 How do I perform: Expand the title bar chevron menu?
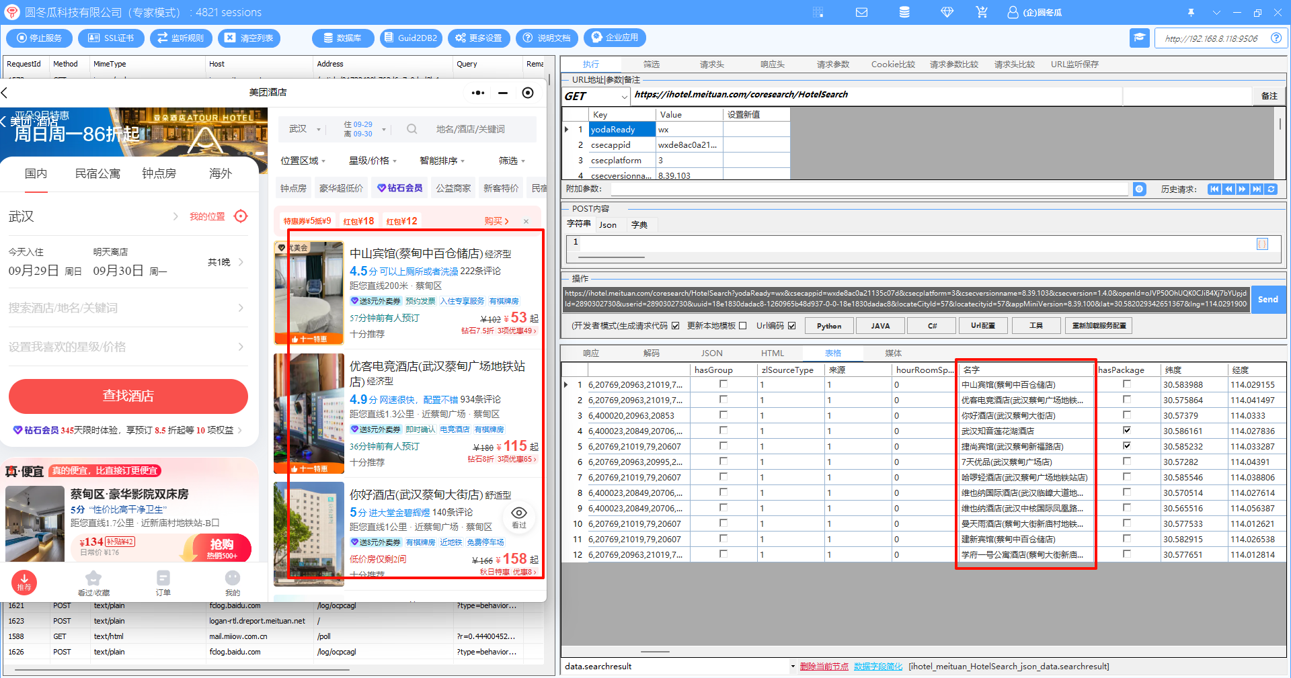(x=1216, y=12)
